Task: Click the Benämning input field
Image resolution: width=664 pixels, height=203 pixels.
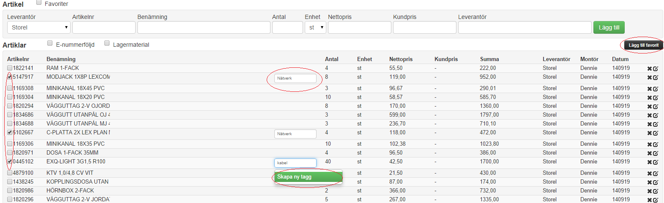Action: point(204,27)
